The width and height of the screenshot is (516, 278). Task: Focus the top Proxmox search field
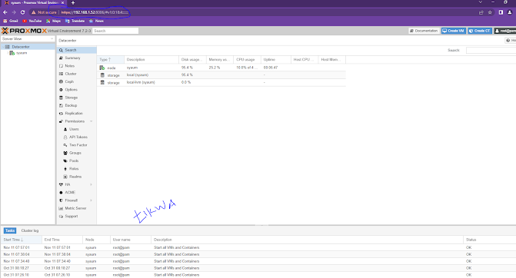pyautogui.click(x=115, y=31)
